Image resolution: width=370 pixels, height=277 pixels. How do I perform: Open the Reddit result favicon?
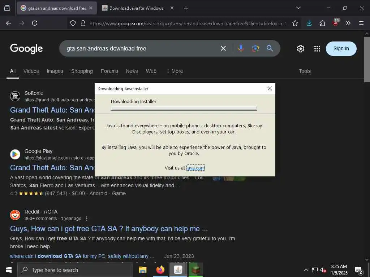point(15,215)
